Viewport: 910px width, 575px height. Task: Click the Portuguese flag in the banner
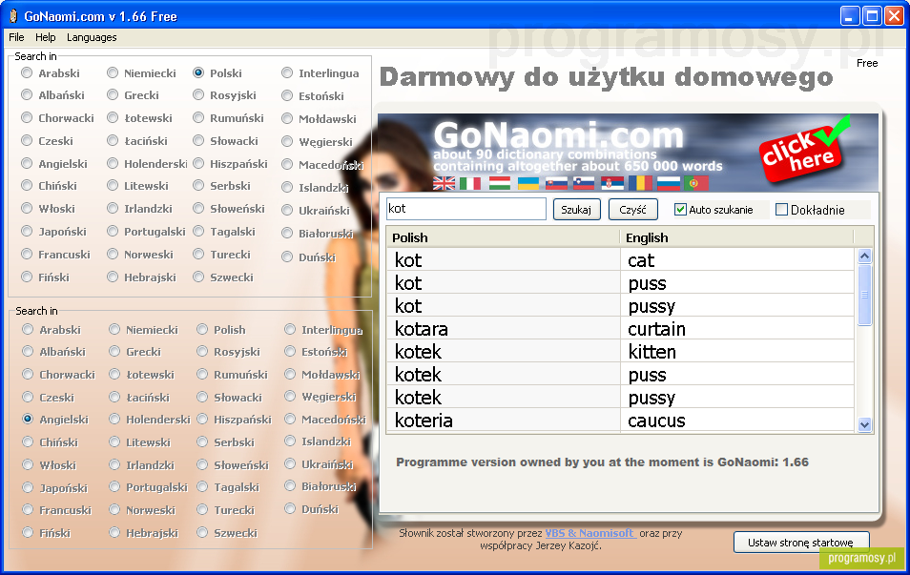[696, 184]
